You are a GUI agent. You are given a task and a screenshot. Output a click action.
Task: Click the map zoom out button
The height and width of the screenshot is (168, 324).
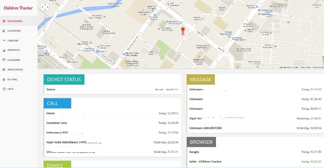coord(45,51)
